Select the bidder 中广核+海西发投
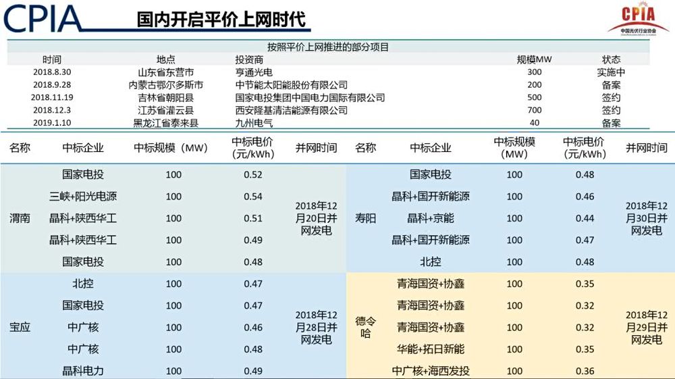This screenshot has width=675, height=379. tap(431, 371)
